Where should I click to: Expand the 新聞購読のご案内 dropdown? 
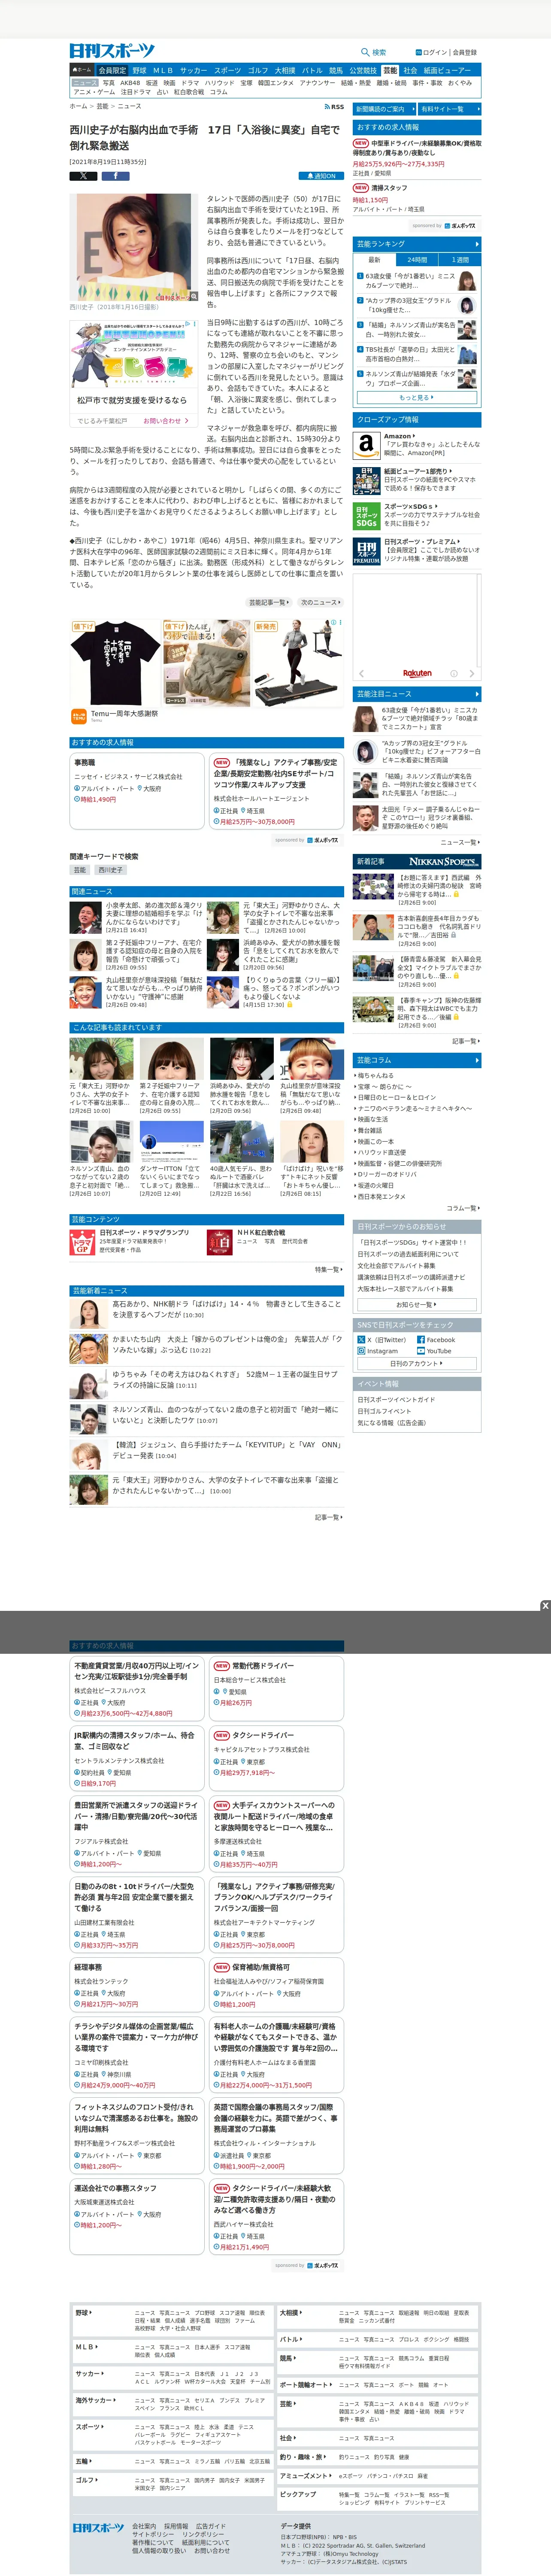coord(384,109)
